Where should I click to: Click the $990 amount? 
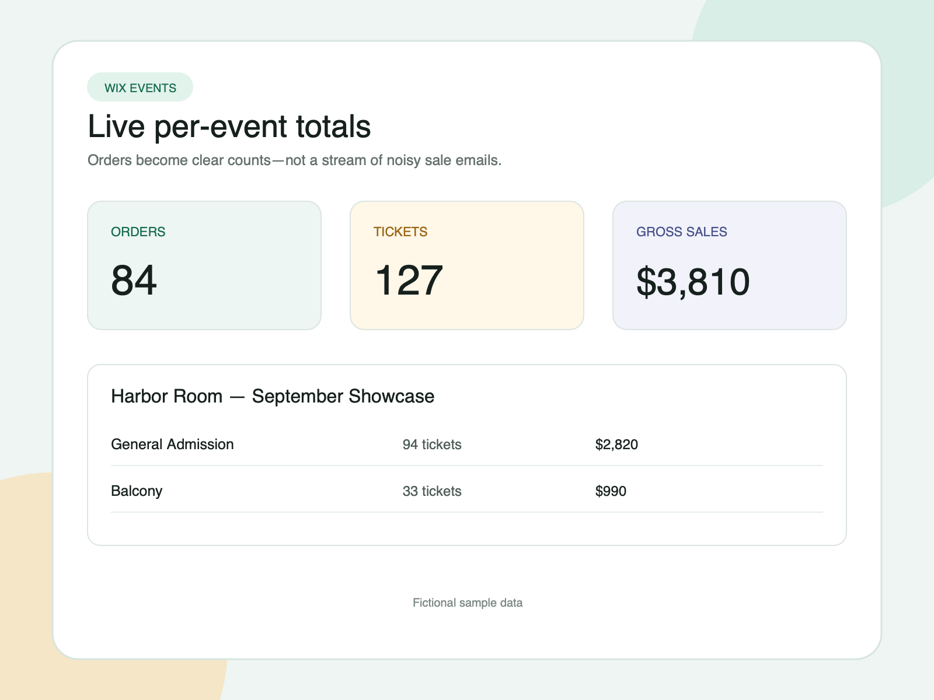click(x=611, y=491)
